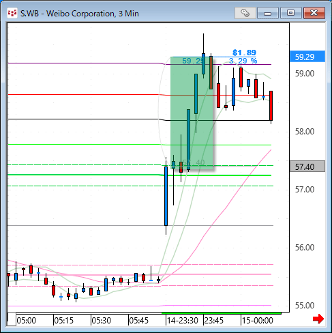Click the last red candle on chart
Screen dimensions: 332x333
[x=271, y=106]
